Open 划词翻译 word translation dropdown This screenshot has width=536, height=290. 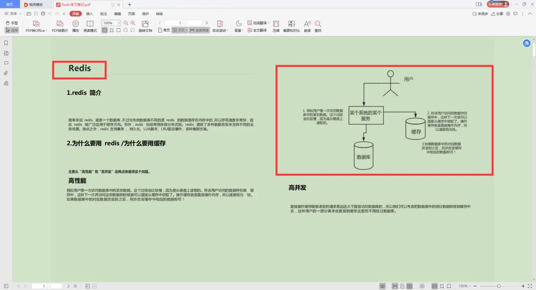258,23
